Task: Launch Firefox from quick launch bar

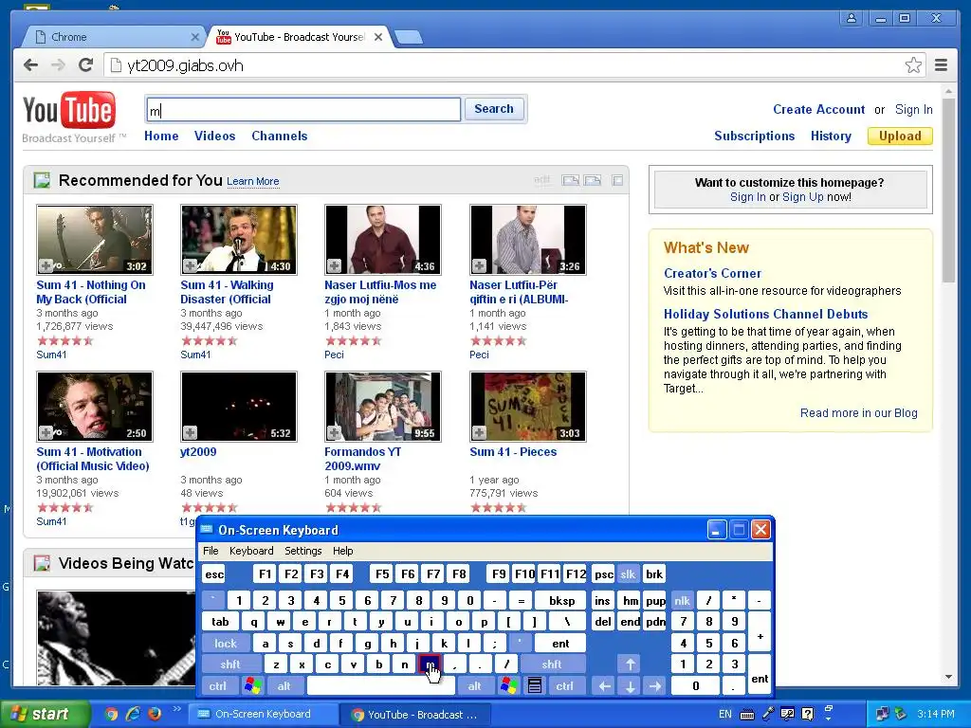Action: pos(155,714)
